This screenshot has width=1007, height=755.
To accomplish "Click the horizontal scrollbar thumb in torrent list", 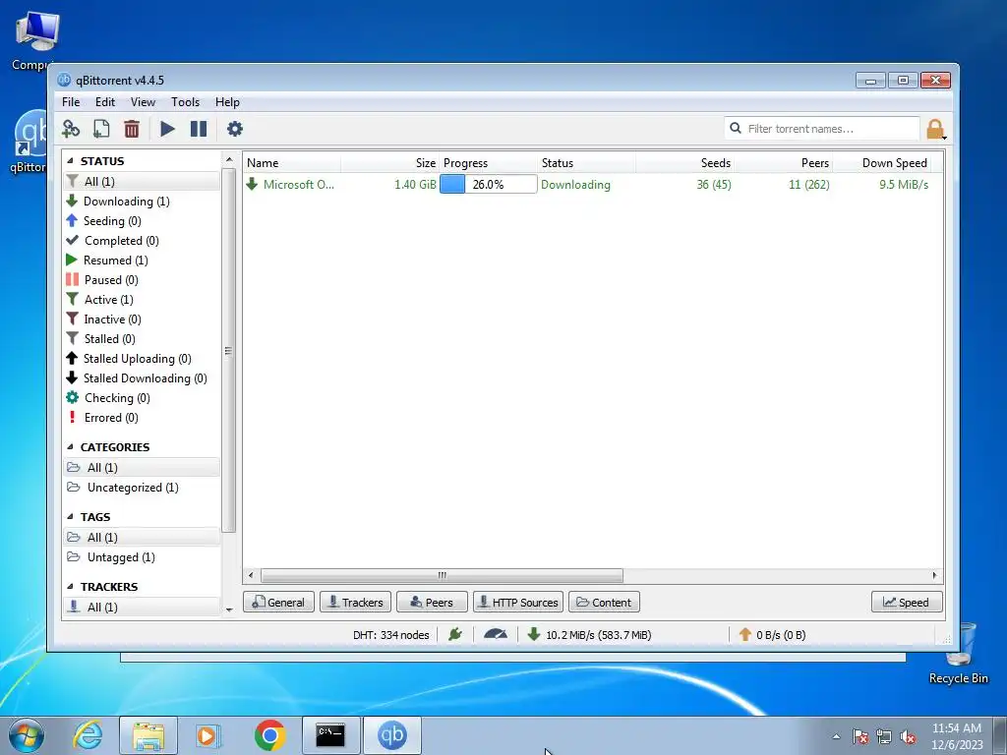I will click(x=442, y=575).
